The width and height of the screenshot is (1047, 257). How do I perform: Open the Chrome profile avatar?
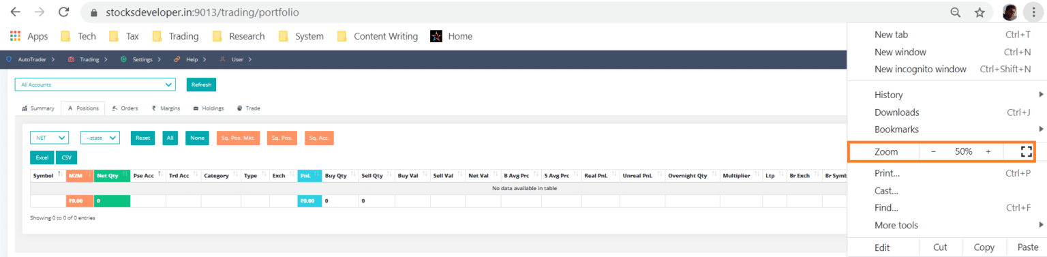pos(1010,12)
